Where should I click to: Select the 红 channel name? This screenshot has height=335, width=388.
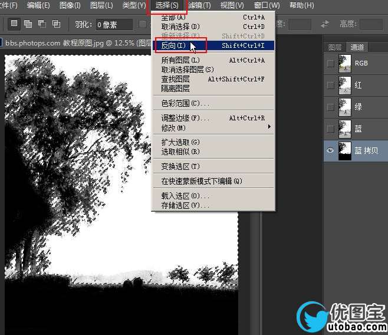point(358,85)
